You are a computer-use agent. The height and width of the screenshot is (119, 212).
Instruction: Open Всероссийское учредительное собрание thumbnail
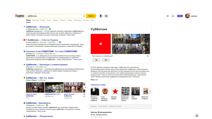(95, 91)
